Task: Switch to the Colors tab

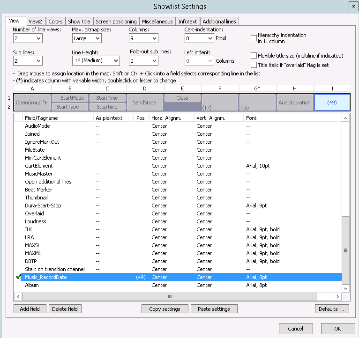Action: pos(55,22)
